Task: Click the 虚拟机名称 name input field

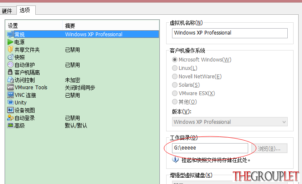Action: coord(230,33)
